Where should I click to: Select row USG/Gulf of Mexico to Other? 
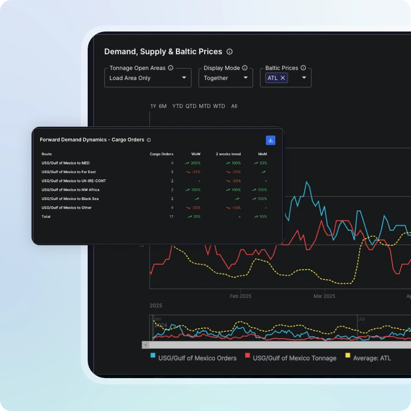tap(154, 208)
